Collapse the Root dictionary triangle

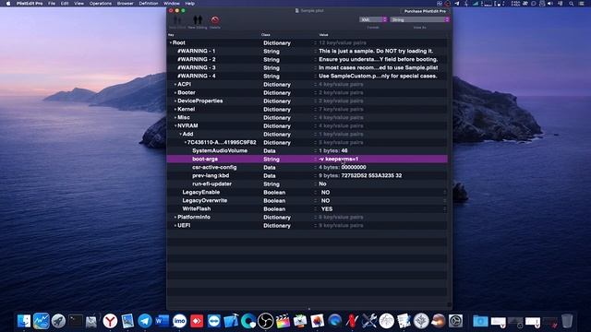(170, 43)
